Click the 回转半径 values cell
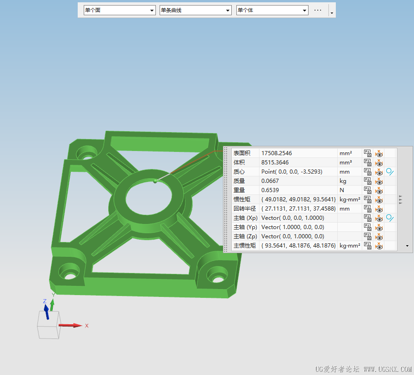414x375 pixels. (298, 208)
